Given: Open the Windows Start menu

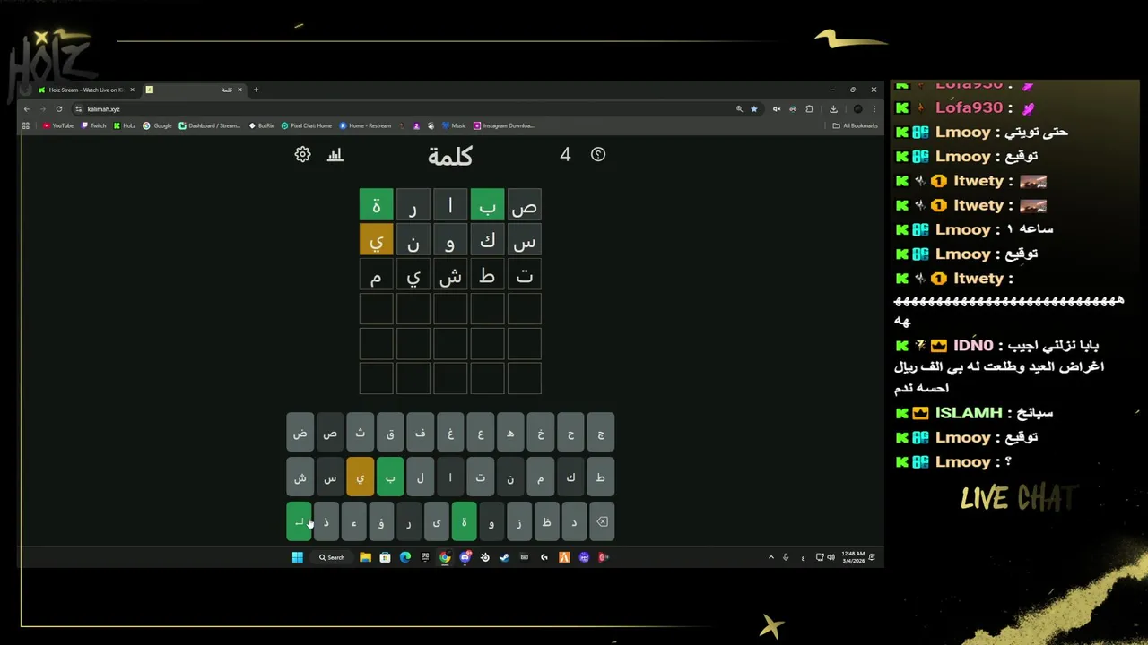Looking at the screenshot, I should coord(298,557).
